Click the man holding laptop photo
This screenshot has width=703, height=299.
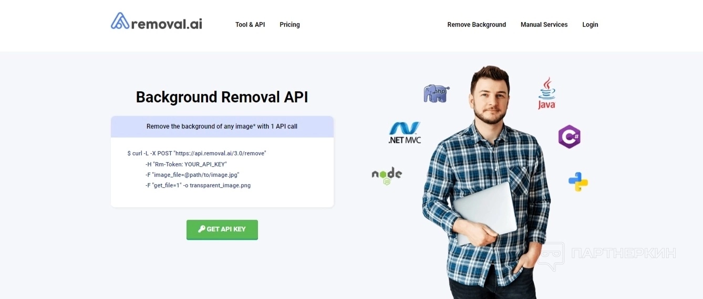pyautogui.click(x=486, y=184)
